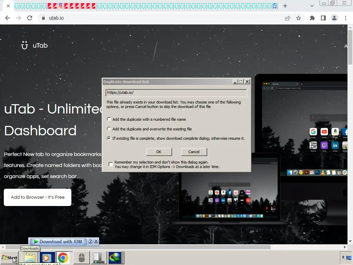Open the mouse icon in the taskbar
Viewport: 353px width, 265px height.
(81, 258)
